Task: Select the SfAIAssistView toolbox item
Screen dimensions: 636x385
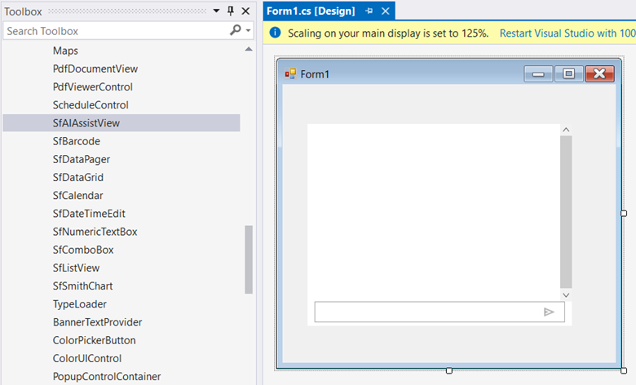Action: point(121,123)
